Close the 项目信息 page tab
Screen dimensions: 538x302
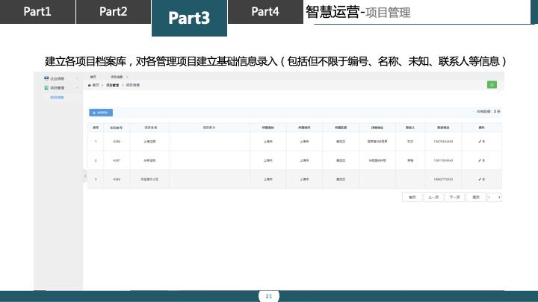(x=127, y=77)
